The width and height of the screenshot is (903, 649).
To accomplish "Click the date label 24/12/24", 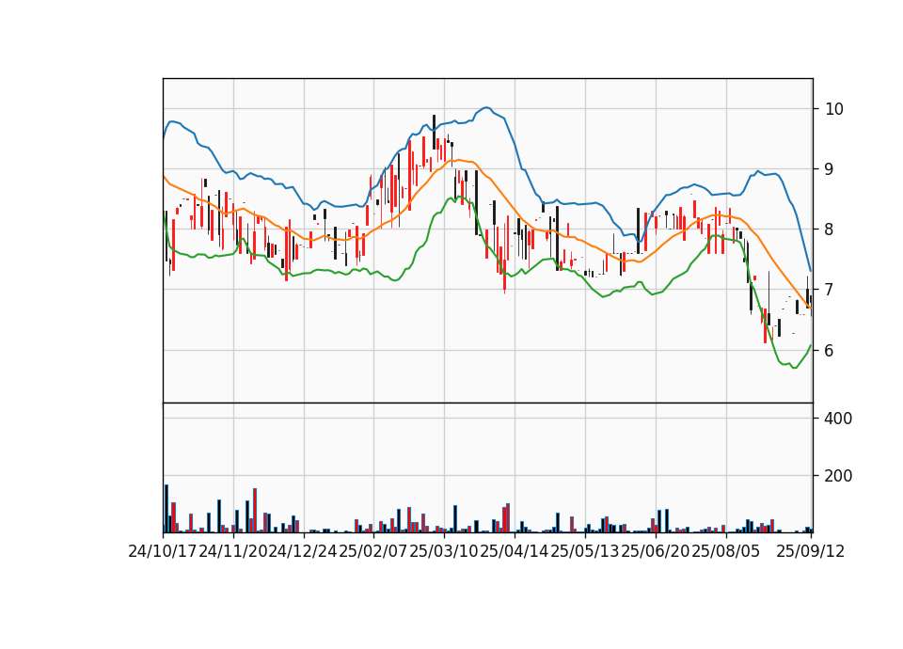I will point(304,552).
